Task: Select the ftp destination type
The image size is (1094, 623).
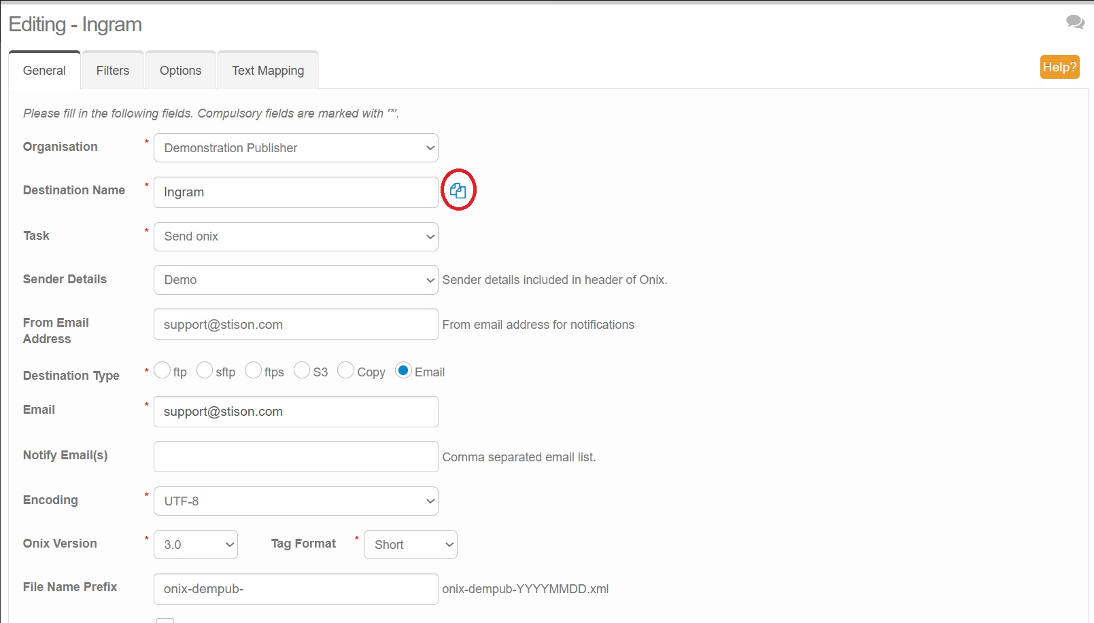Action: (163, 370)
